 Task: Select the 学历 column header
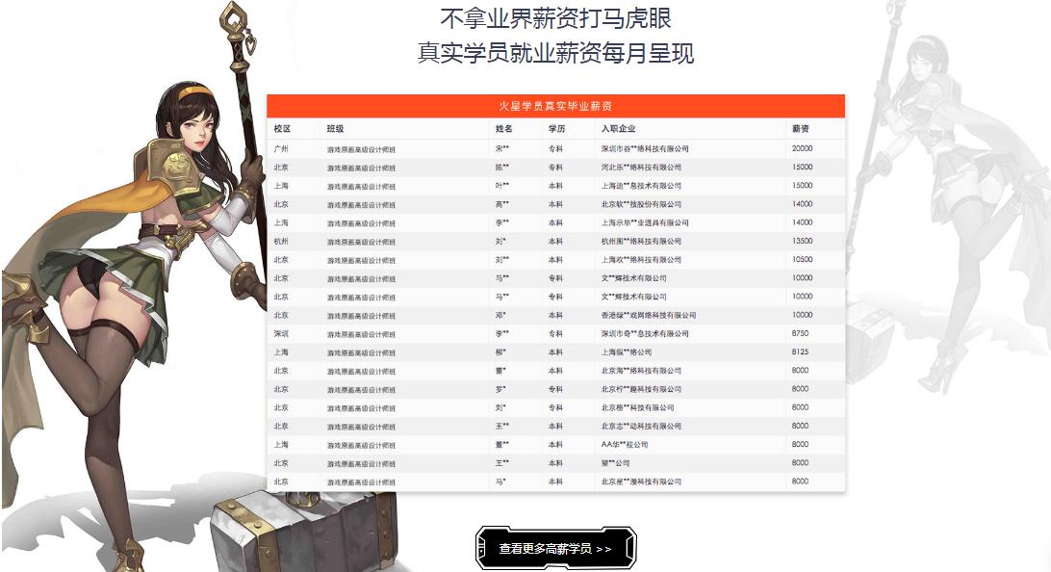(556, 128)
